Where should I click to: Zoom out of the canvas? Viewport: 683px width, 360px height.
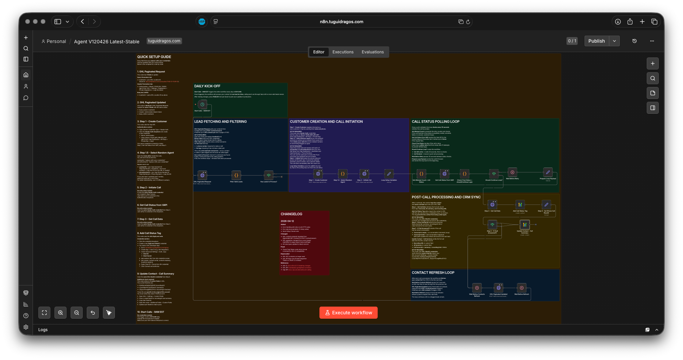pyautogui.click(x=77, y=313)
